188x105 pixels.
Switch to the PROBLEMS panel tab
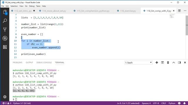coord(18,62)
